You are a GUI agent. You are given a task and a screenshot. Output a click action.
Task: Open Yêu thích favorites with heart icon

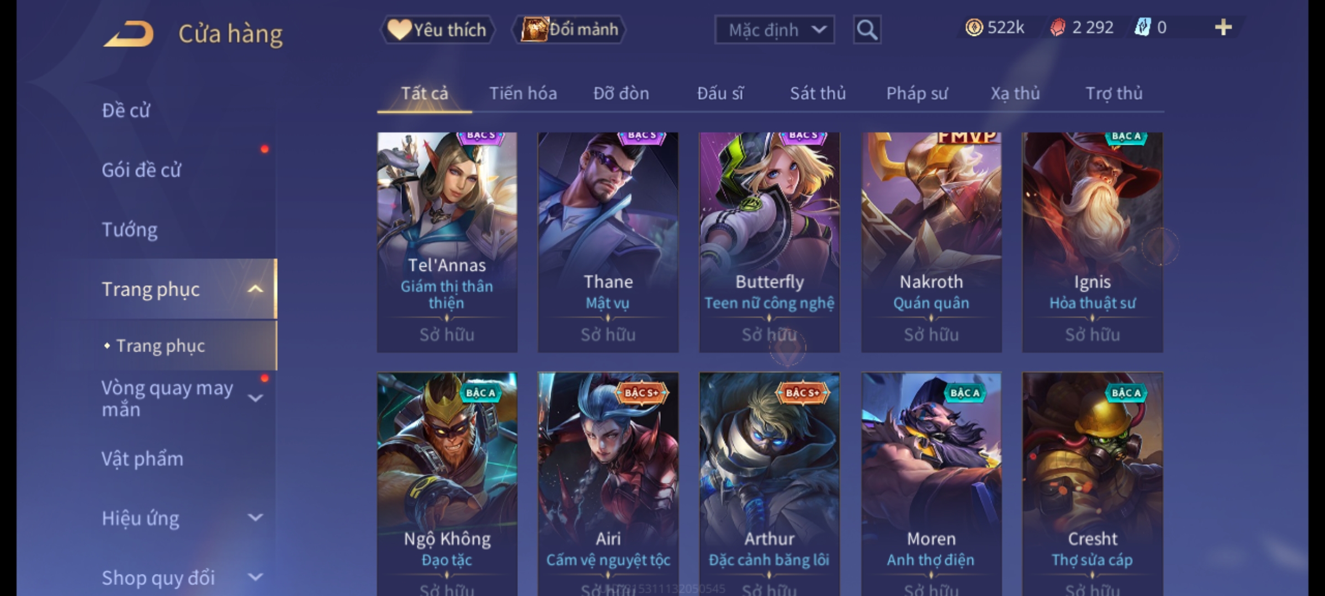click(437, 30)
